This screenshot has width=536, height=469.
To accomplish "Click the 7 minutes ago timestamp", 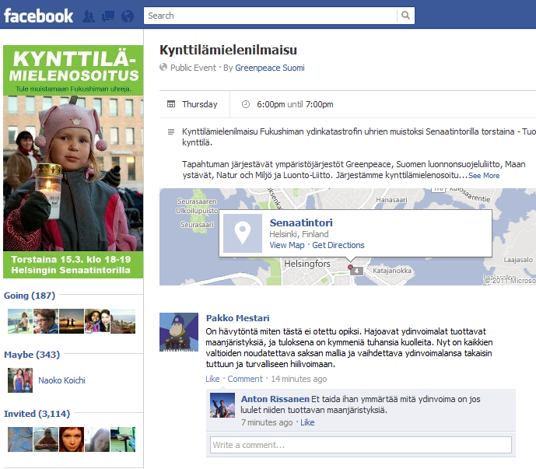I will coord(267,422).
